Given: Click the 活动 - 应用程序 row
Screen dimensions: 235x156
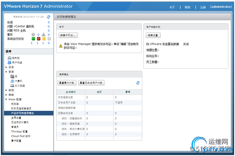Looking at the screenshot, I should coord(99,134).
